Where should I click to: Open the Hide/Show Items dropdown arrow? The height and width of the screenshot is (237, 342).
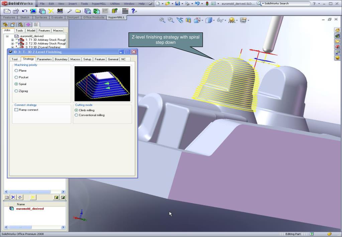point(225,20)
